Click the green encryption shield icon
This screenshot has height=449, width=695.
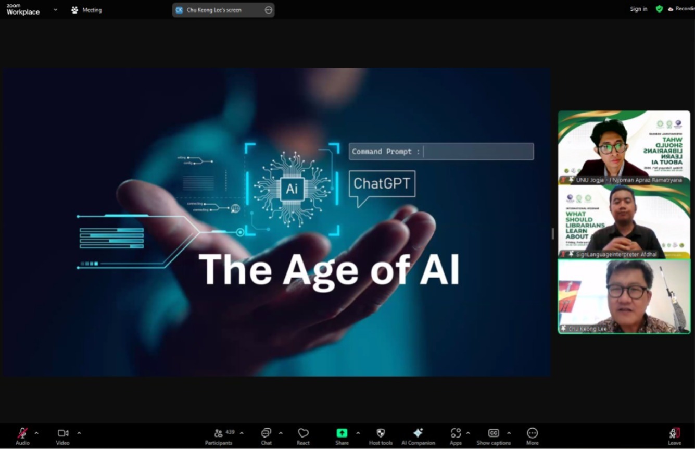(x=659, y=9)
